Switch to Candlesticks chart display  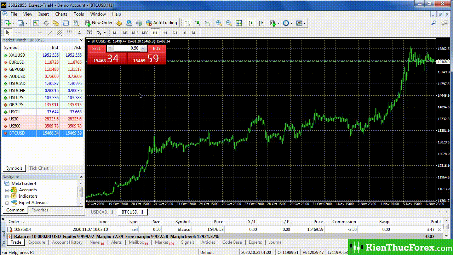tap(197, 23)
